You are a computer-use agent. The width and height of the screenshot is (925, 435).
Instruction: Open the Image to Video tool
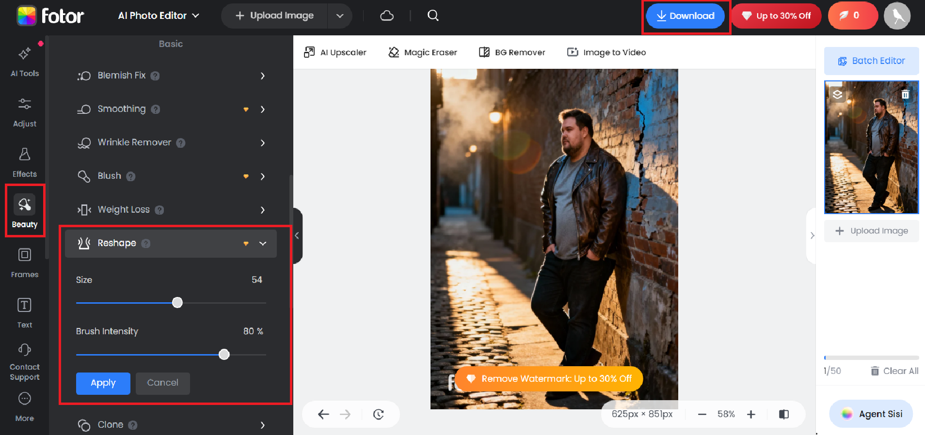pyautogui.click(x=606, y=52)
